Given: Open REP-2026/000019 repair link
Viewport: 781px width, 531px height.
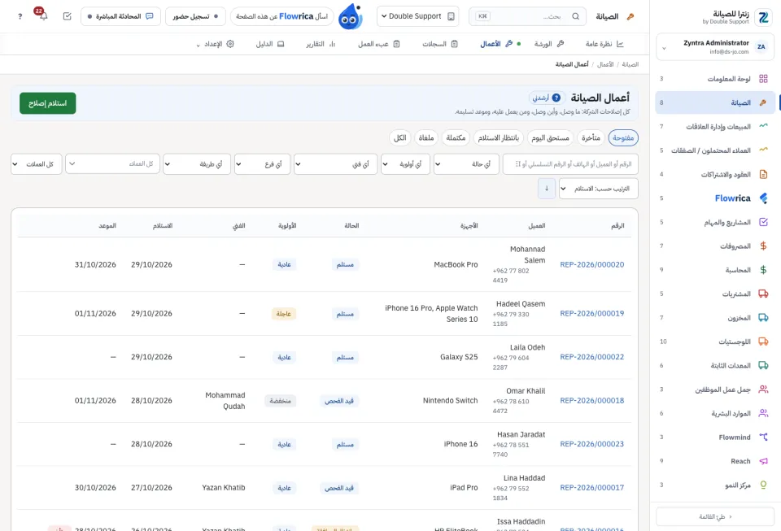Looking at the screenshot, I should [591, 313].
